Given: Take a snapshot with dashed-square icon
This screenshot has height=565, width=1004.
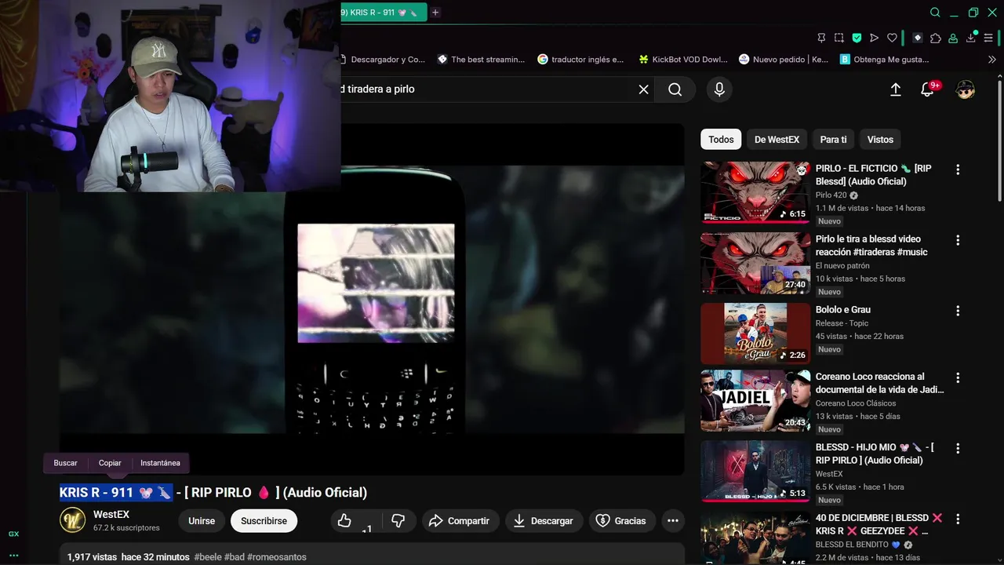Looking at the screenshot, I should tap(839, 38).
